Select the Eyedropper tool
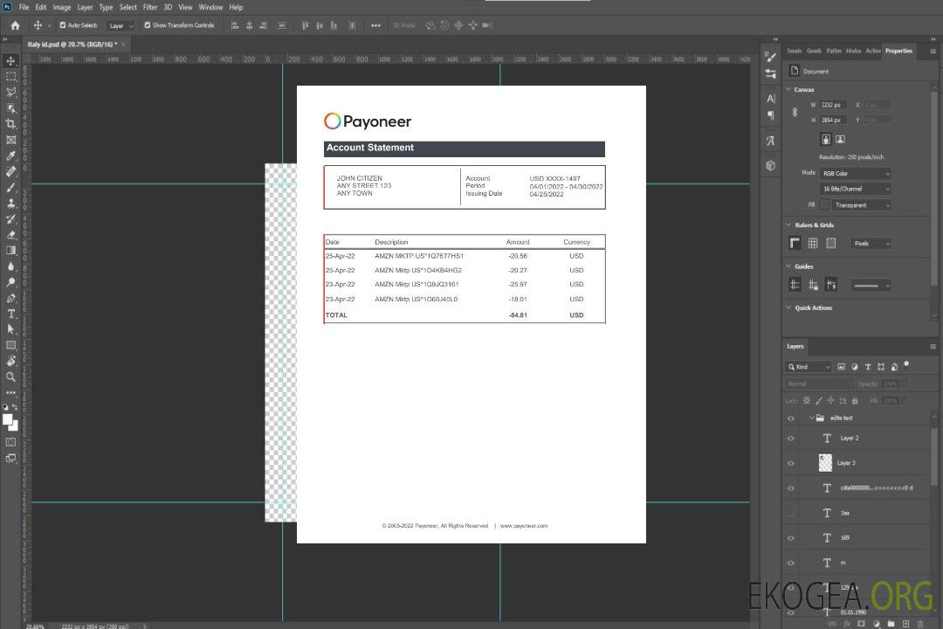This screenshot has width=943, height=629. (x=10, y=156)
